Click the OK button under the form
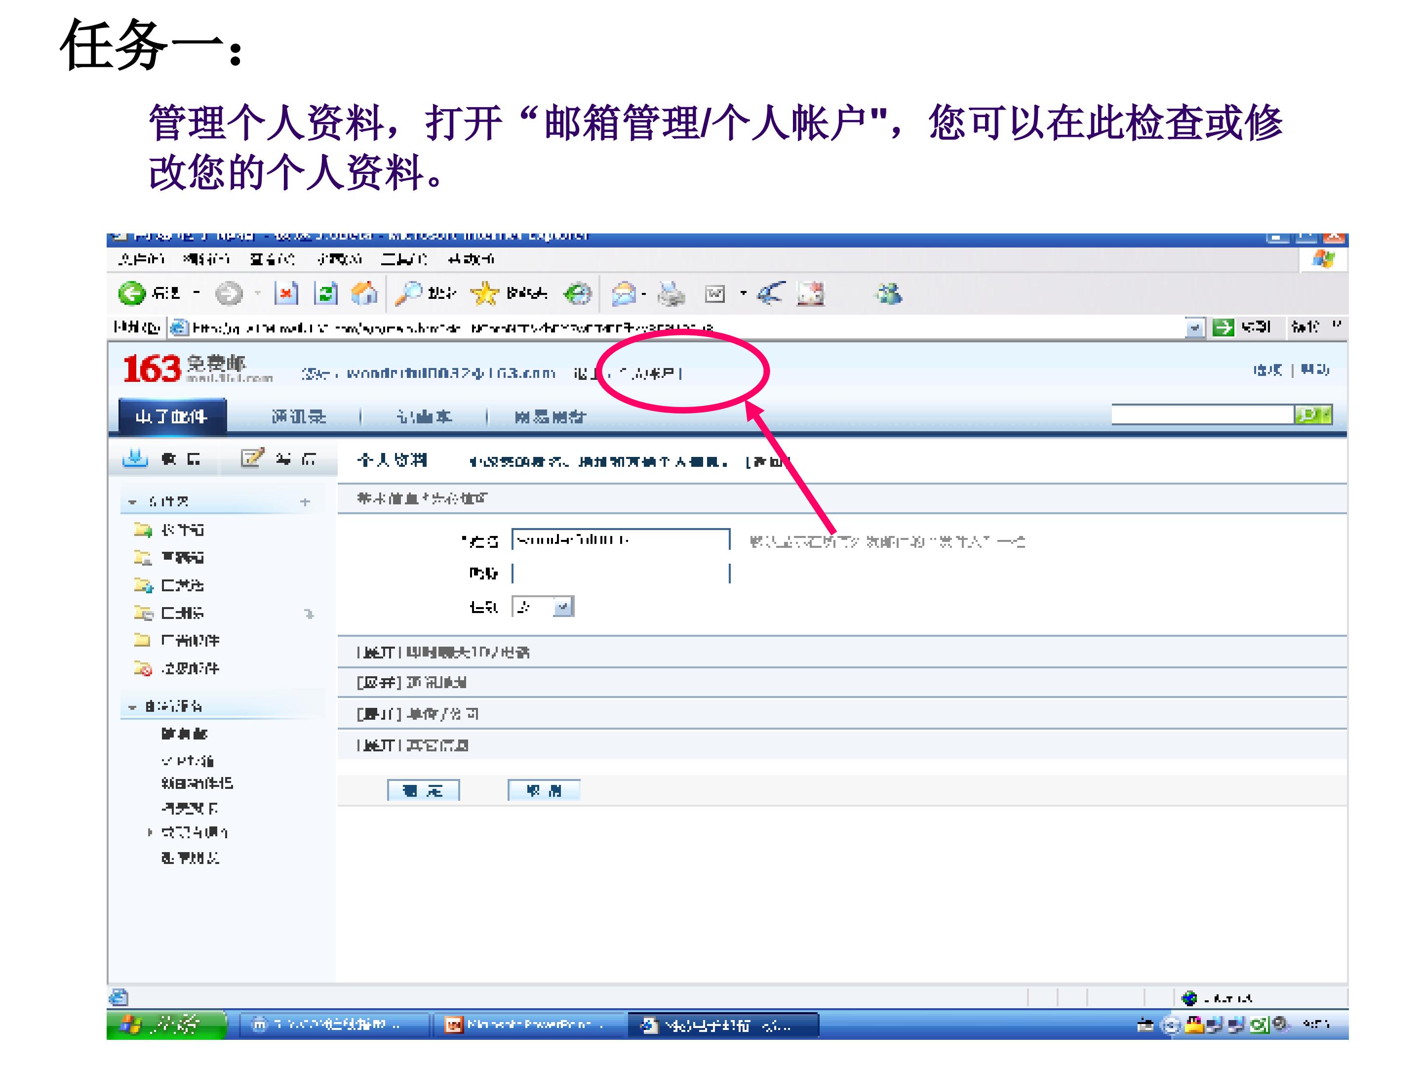This screenshot has width=1422, height=1067. pyautogui.click(x=424, y=790)
